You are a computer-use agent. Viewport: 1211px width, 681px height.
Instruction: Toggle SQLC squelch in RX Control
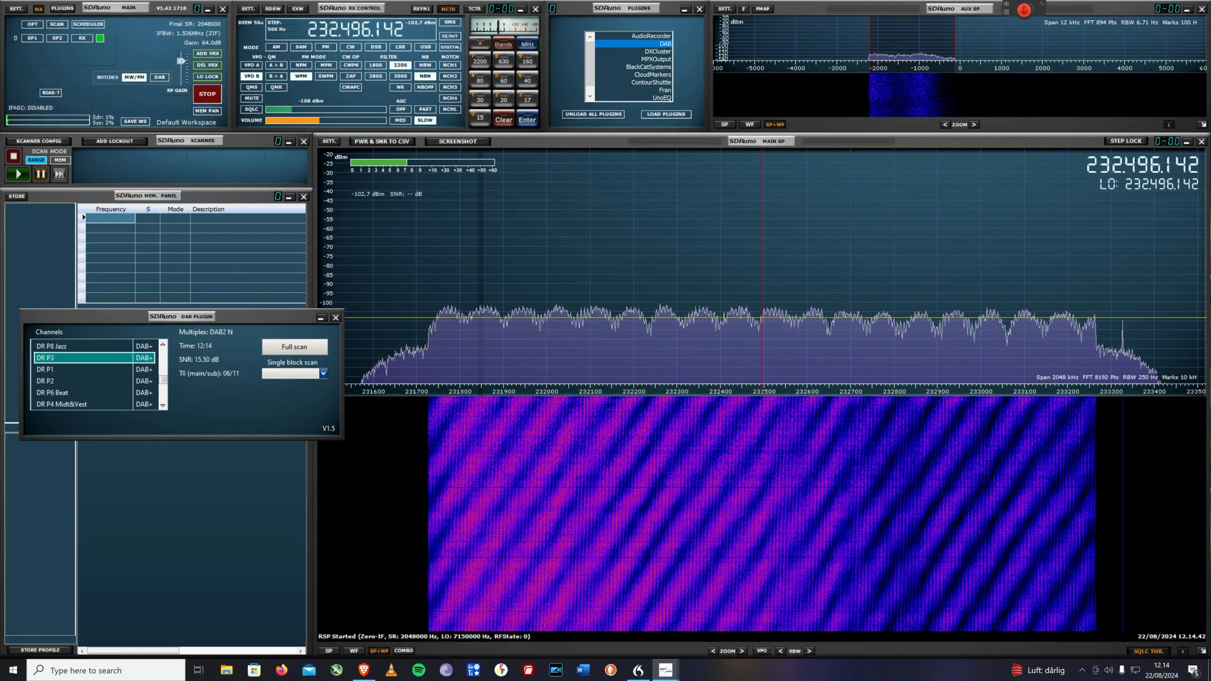(x=252, y=109)
